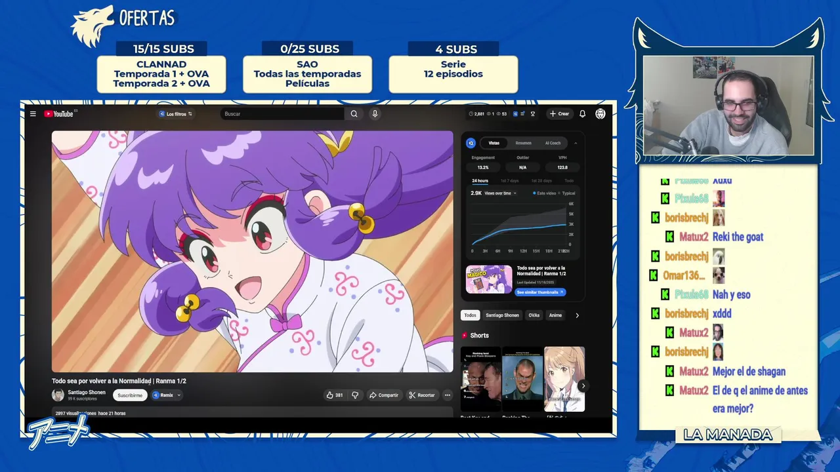
Task: Select the Todos filter chip
Action: pyautogui.click(x=471, y=315)
